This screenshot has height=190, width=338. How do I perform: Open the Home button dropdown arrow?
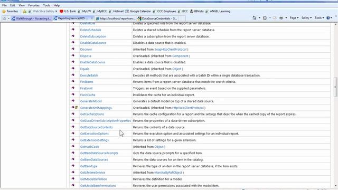click(x=259, y=18)
